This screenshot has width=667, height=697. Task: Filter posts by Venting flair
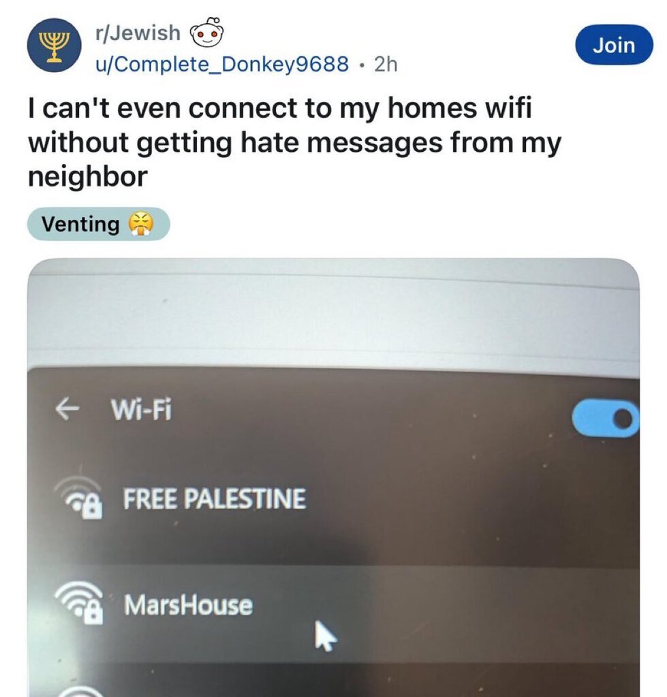pos(98,223)
